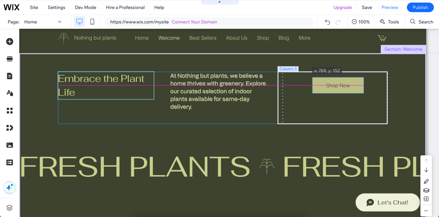439x217 pixels.
Task: Click the AI sparkle assistant icon
Action: tap(10, 187)
